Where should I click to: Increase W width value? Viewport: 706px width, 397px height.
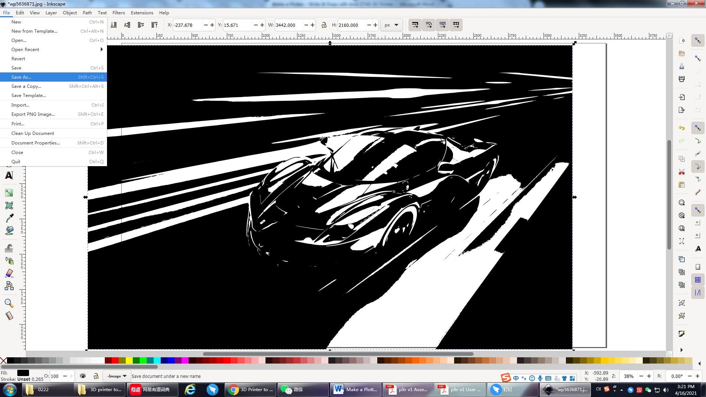[313, 25]
